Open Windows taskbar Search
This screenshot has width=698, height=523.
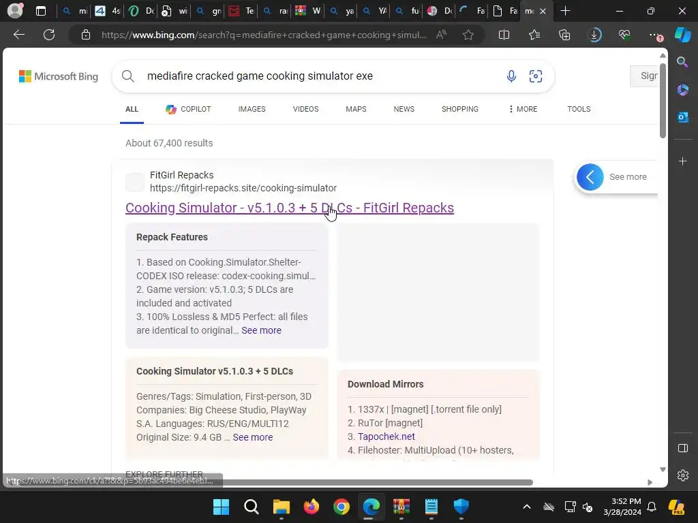pos(251,507)
